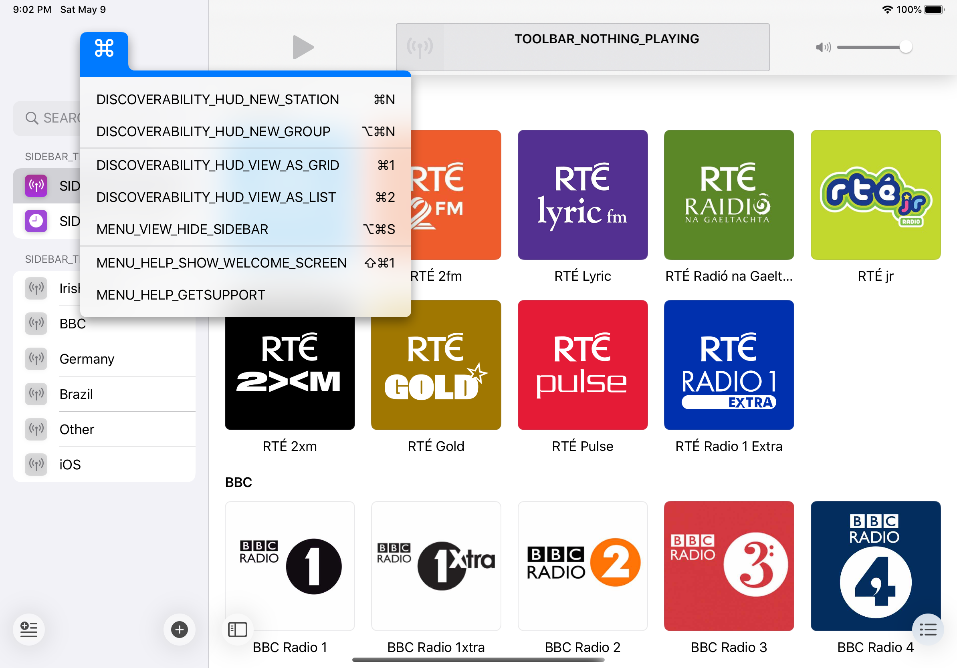Viewport: 957px width, 668px height.
Task: Select the Brazil group in sidebar
Action: click(76, 394)
